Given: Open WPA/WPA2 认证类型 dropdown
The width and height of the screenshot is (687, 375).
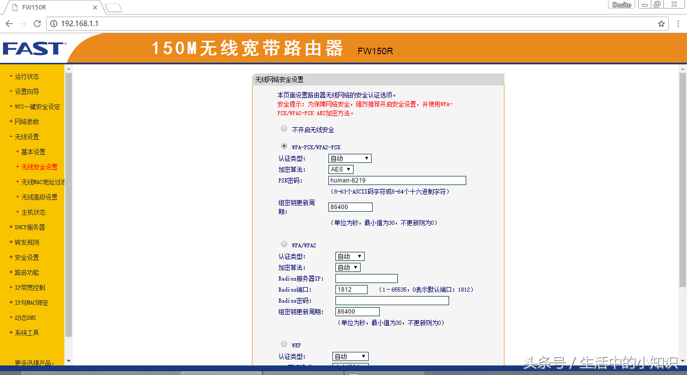Looking at the screenshot, I should coord(350,256).
